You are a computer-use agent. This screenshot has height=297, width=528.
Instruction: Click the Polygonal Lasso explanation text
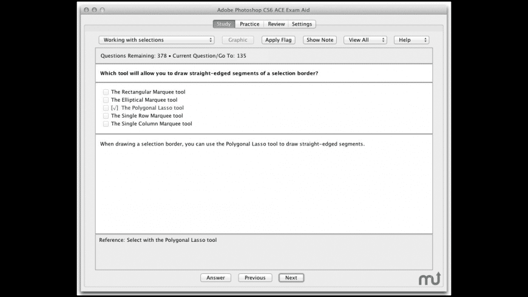(x=232, y=144)
